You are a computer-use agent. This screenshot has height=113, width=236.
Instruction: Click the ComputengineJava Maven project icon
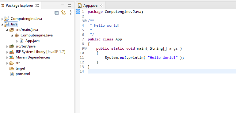pos(7,19)
